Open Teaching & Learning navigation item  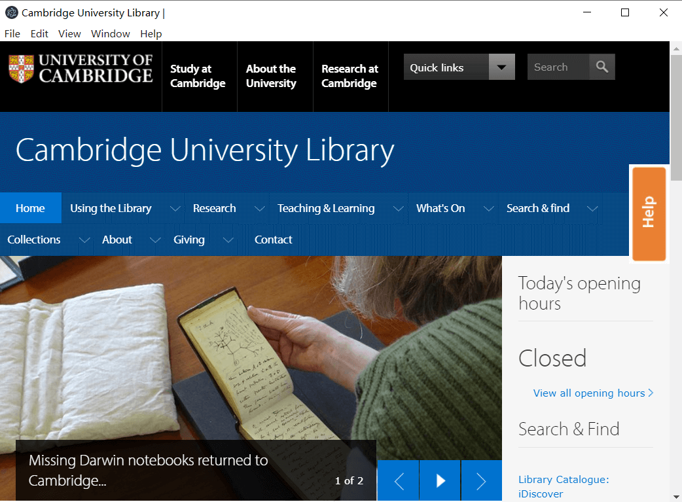pos(326,208)
